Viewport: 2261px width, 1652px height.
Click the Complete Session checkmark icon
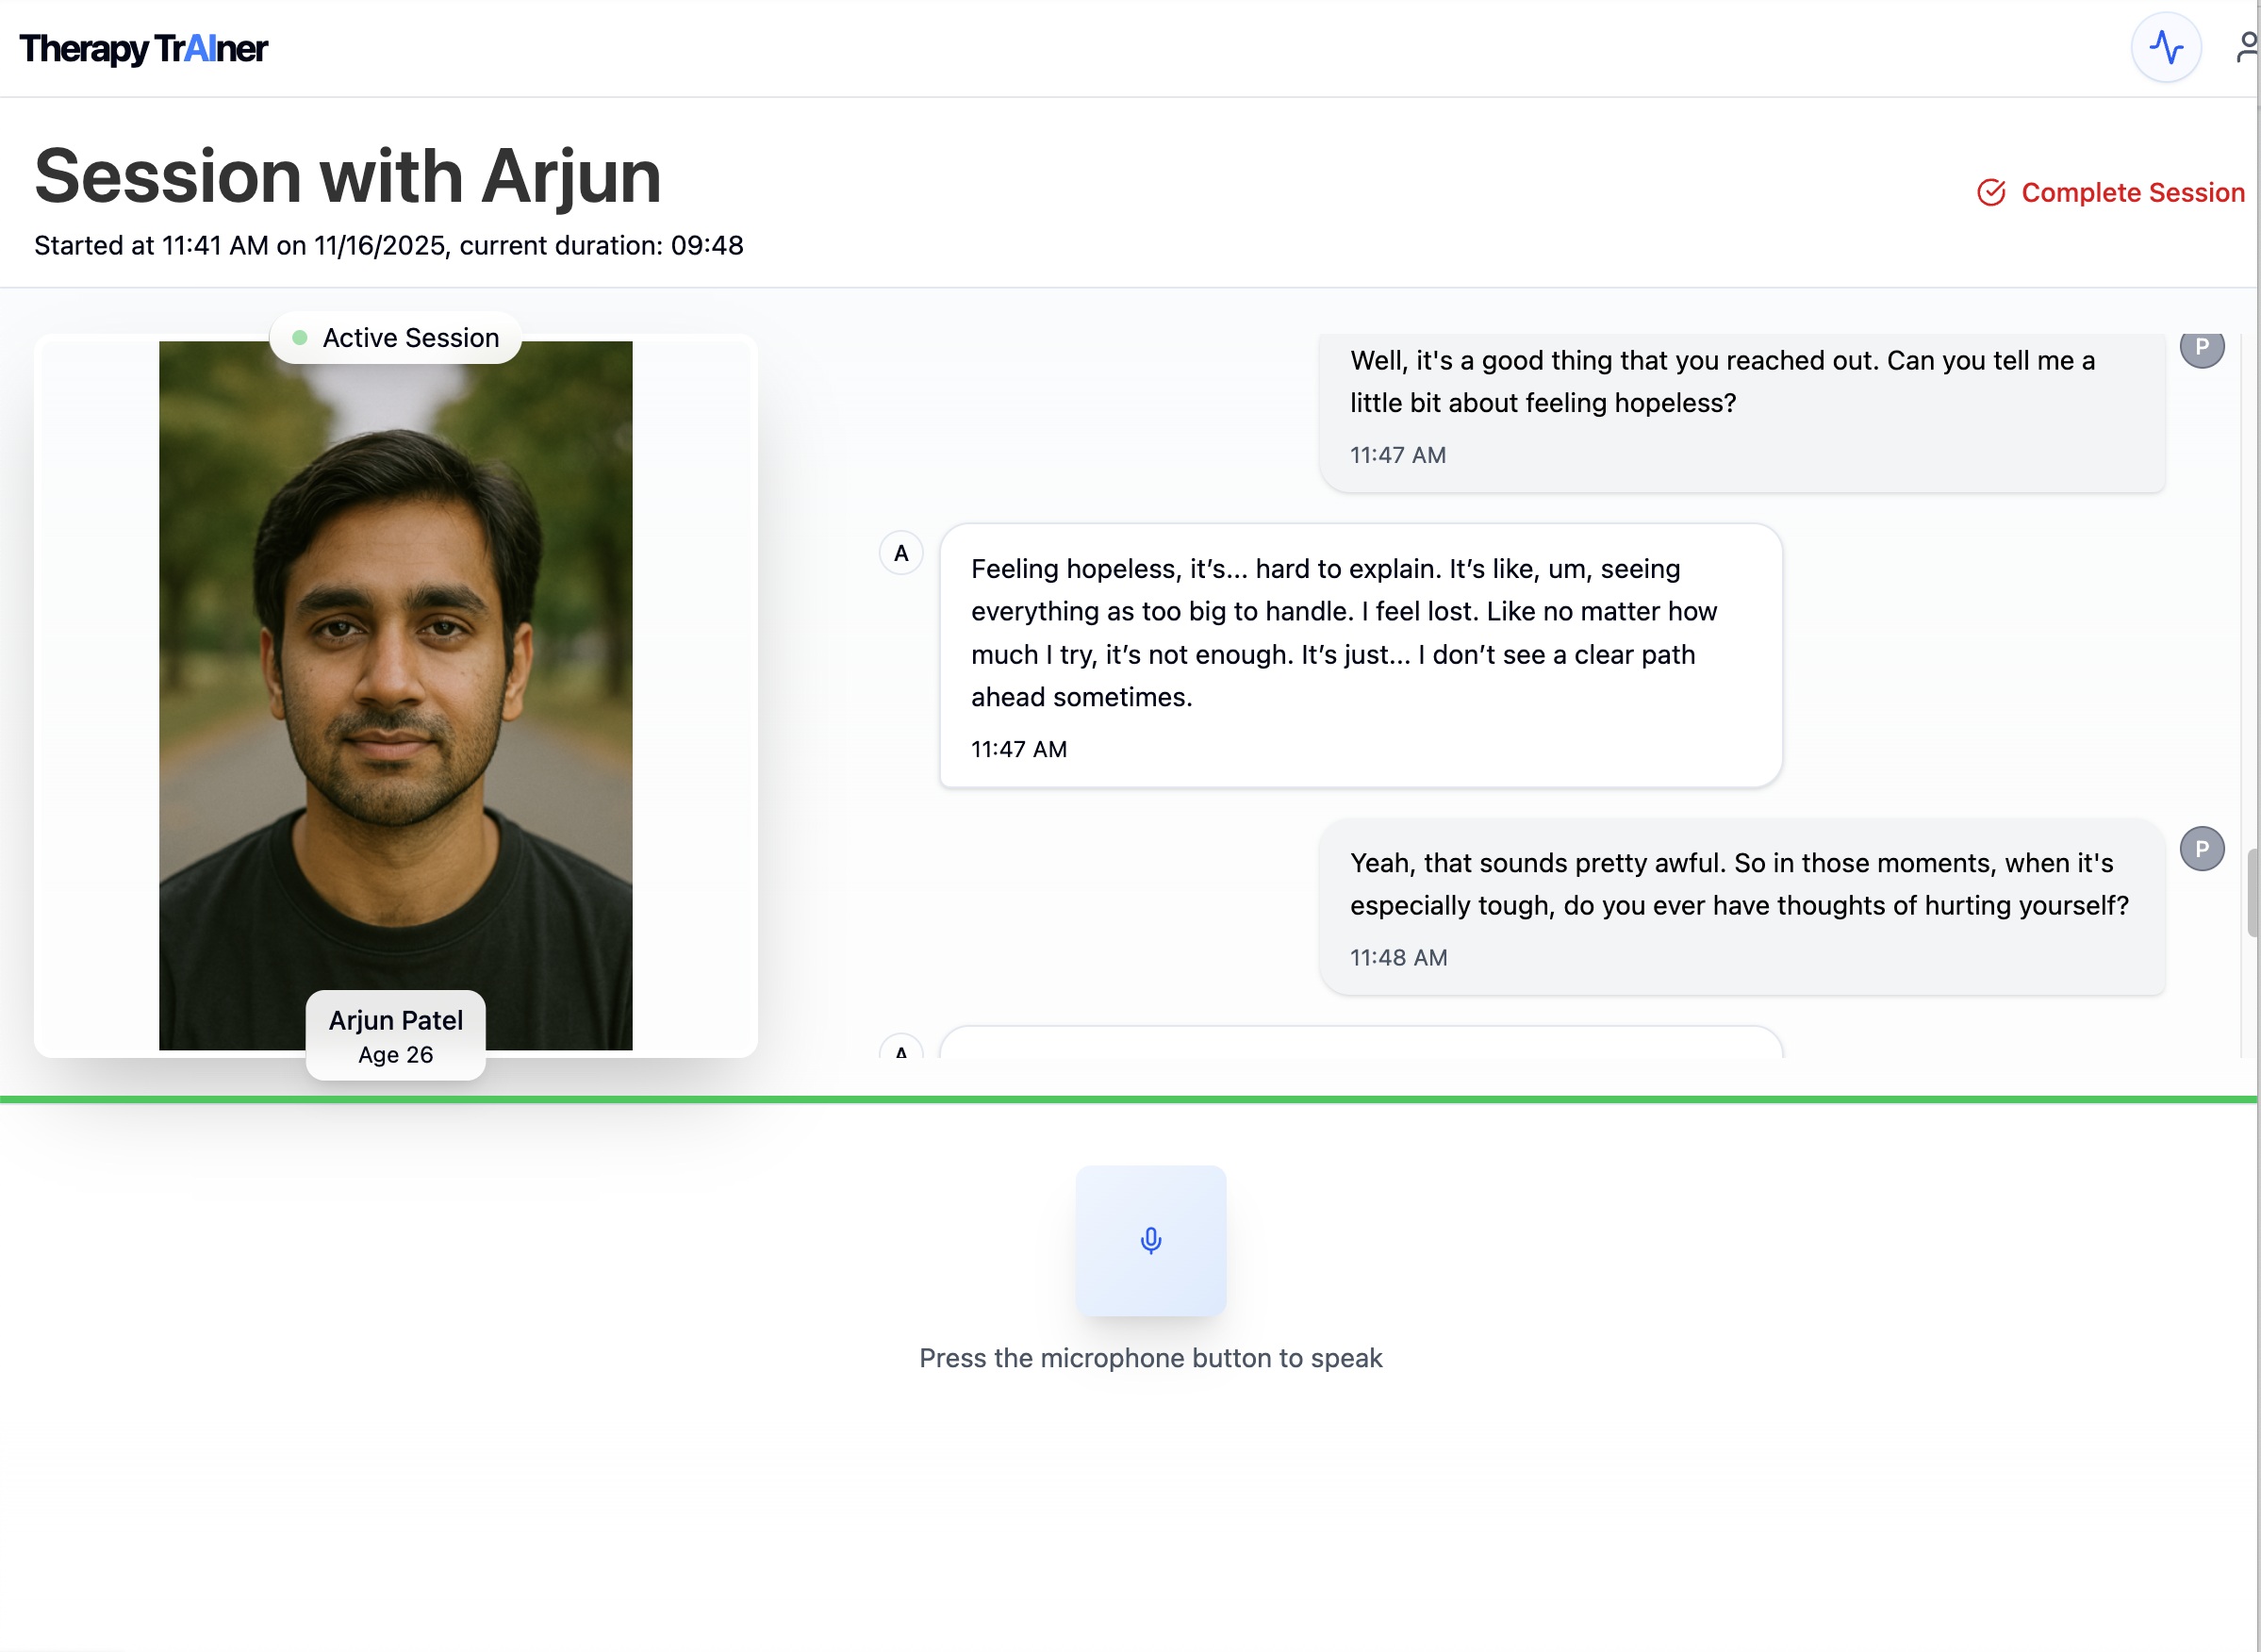point(1990,192)
